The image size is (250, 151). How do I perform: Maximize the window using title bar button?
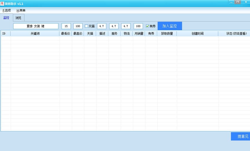tap(238, 2)
